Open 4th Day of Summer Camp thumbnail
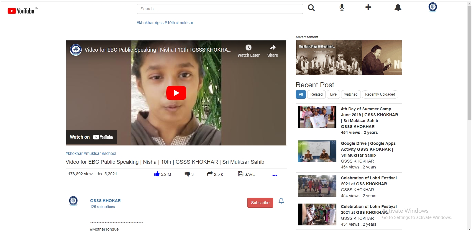 317,117
